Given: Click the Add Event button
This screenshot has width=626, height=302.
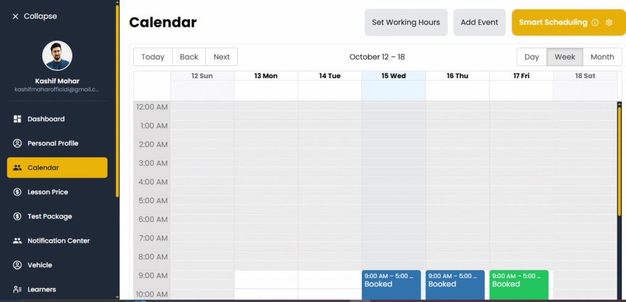Looking at the screenshot, I should [479, 23].
